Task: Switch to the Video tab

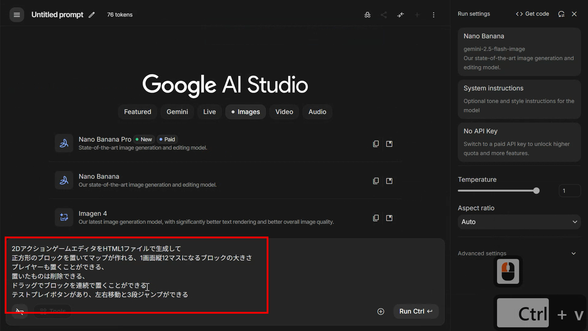Action: click(x=284, y=112)
